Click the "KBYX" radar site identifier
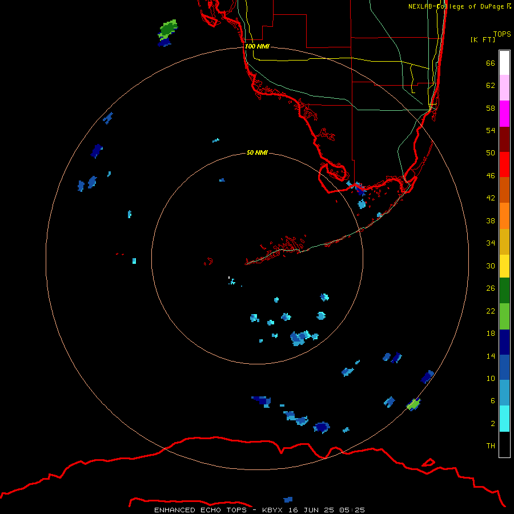Image resolution: width=514 pixels, height=514 pixels. point(272,510)
